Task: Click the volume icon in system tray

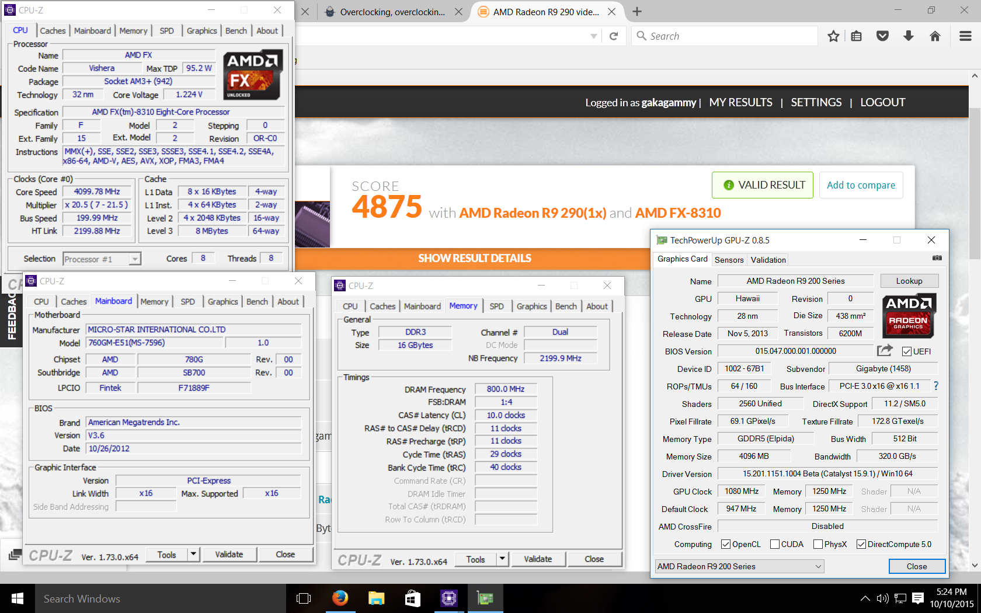Action: click(x=882, y=598)
